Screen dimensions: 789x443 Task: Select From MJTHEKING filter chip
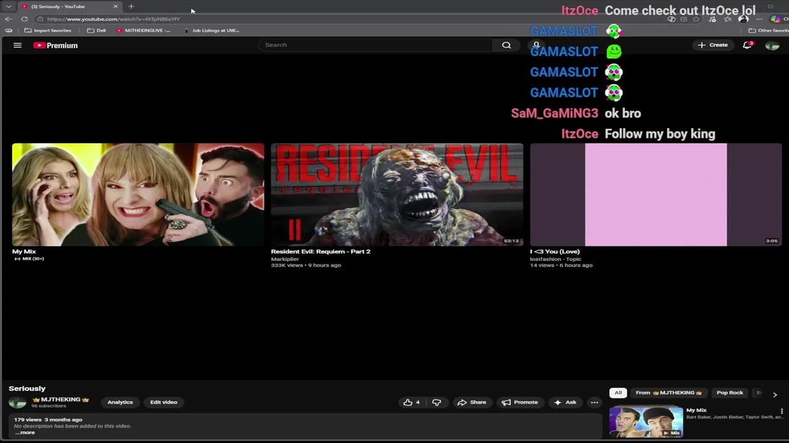(x=669, y=393)
